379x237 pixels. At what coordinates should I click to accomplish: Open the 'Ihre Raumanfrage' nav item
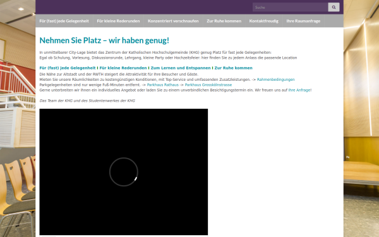coord(303,21)
